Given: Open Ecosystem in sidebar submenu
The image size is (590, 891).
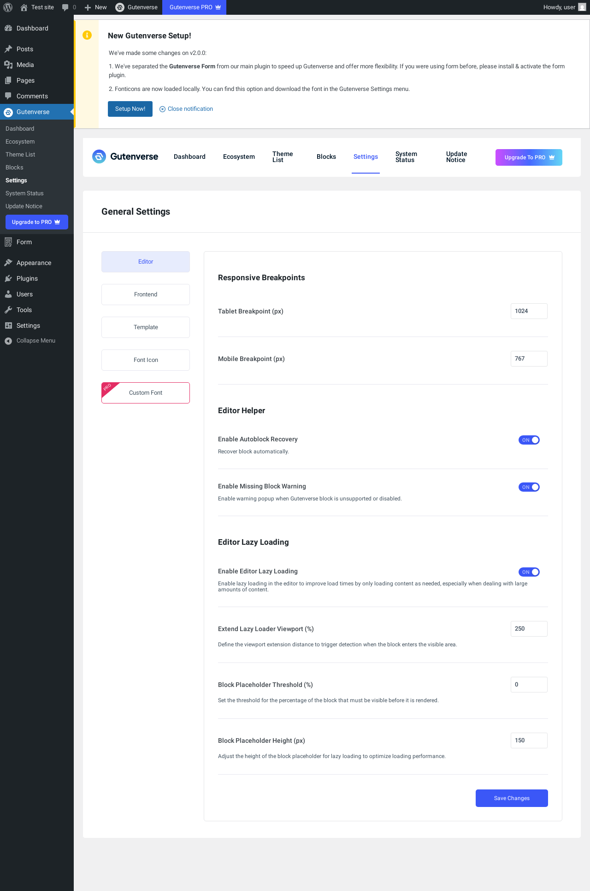Looking at the screenshot, I should click(20, 142).
